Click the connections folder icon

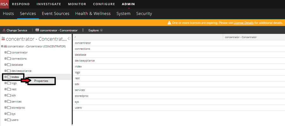point(9,59)
